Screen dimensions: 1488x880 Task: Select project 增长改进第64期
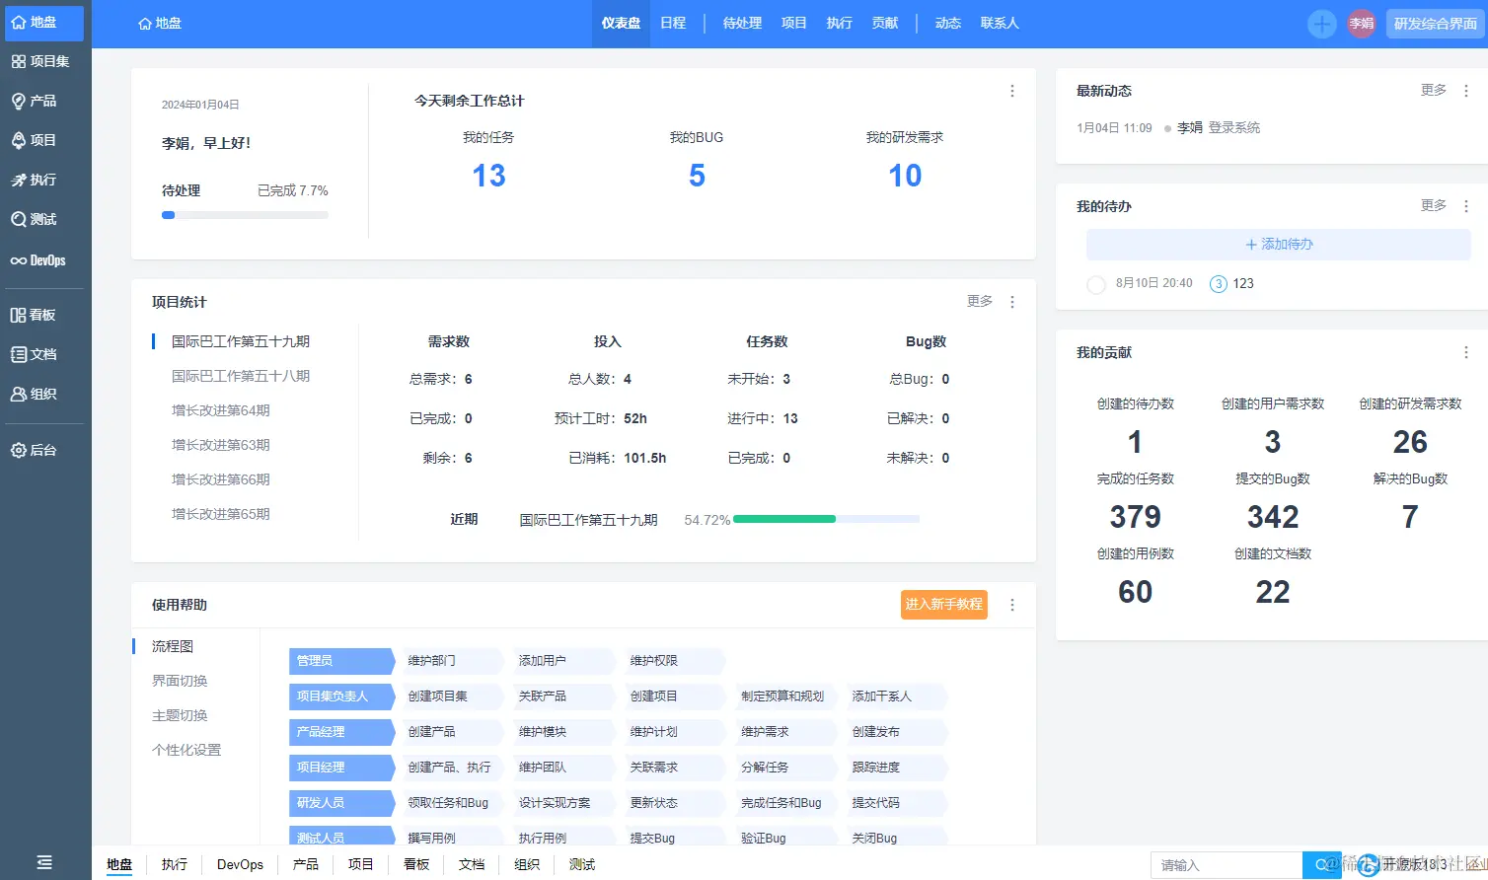pyautogui.click(x=221, y=410)
